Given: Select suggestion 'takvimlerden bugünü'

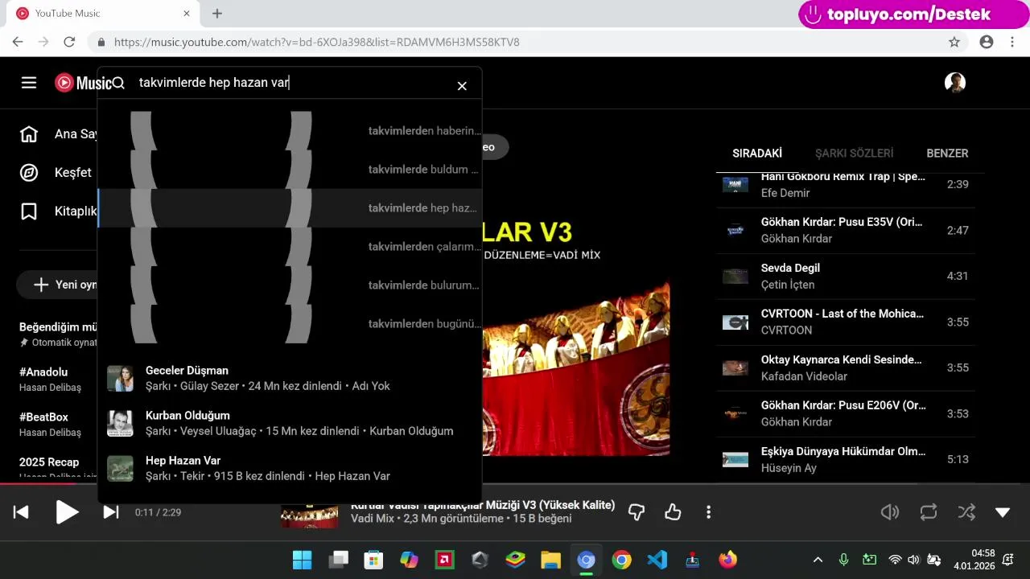Looking at the screenshot, I should (x=290, y=324).
